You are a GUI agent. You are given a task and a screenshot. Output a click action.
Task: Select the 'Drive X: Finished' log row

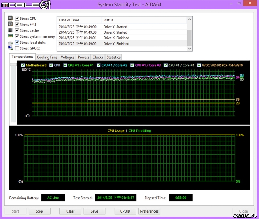[x=122, y=38]
